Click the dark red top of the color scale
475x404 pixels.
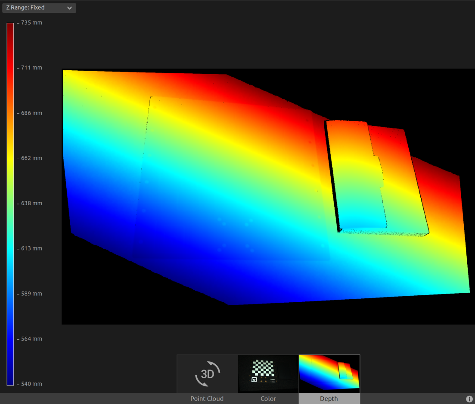click(10, 27)
